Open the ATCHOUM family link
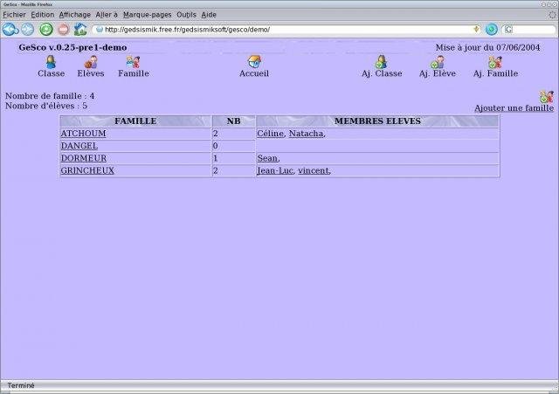 click(84, 134)
